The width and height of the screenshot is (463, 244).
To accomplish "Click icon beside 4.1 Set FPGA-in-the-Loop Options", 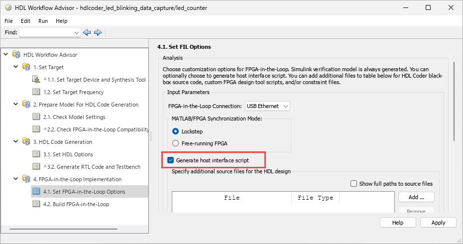I will [36, 191].
